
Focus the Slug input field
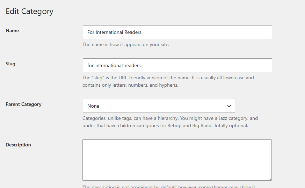click(x=177, y=65)
